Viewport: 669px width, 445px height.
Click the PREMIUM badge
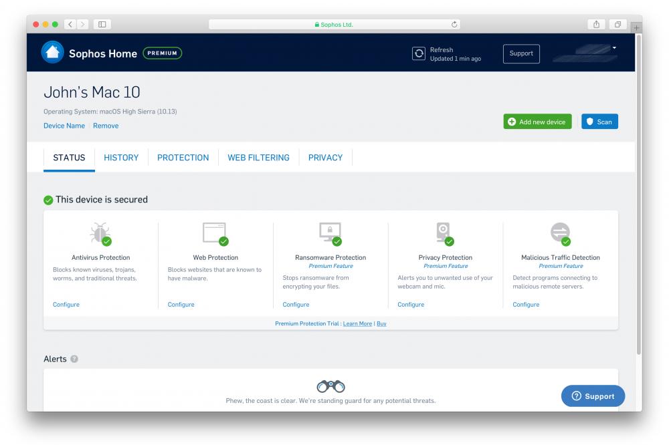(162, 53)
